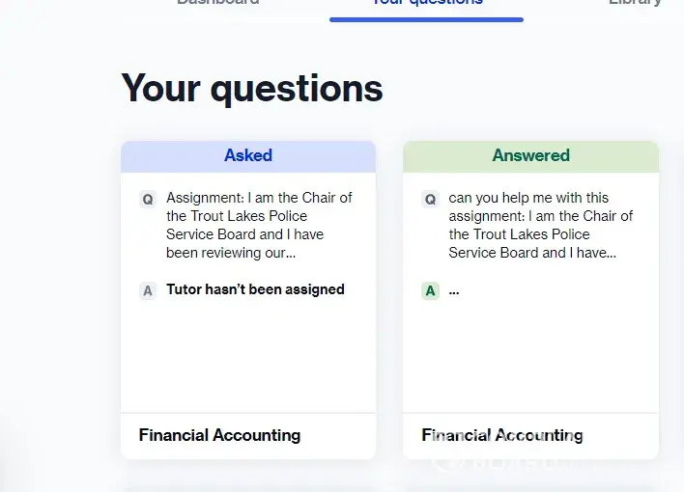Screen dimensions: 684x492
Task: Click the blank area of Answered card
Action: [530, 357]
